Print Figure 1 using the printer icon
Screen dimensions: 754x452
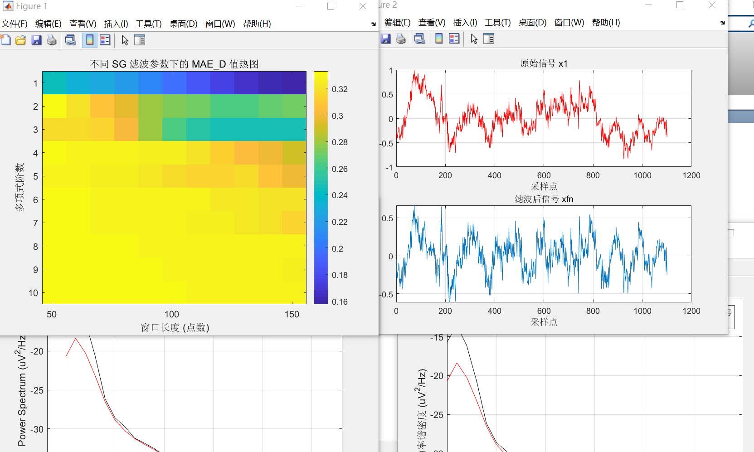point(52,40)
